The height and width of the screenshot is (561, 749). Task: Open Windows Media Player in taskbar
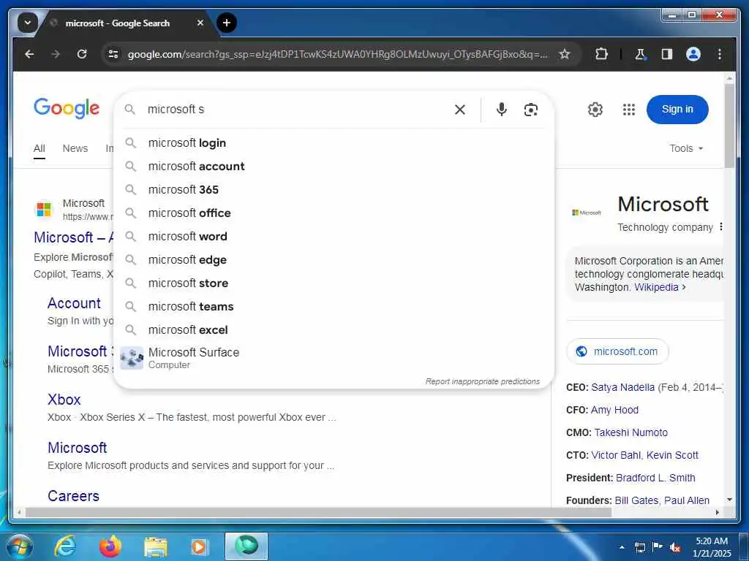199,546
